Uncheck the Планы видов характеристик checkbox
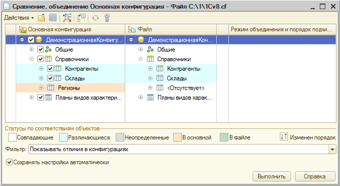Screen dimensions: 340x186 (40, 98)
